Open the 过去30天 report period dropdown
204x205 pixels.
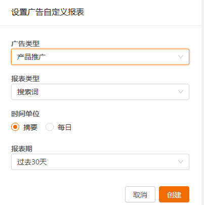click(x=100, y=162)
